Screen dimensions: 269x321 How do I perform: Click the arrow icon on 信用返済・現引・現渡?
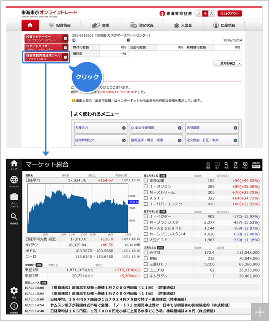pos(179,140)
